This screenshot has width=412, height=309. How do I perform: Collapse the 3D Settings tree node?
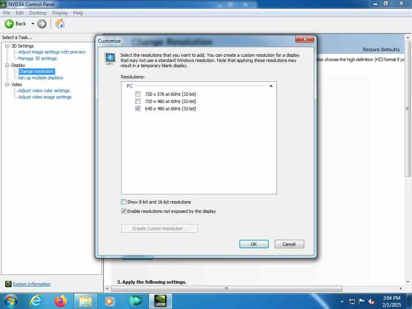point(7,46)
